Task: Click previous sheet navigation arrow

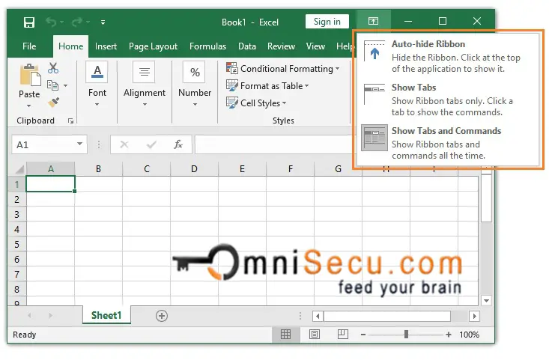Action: (29, 316)
